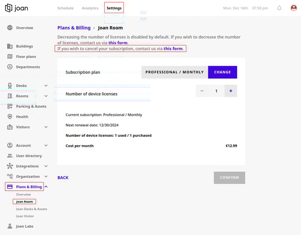Increase device licenses with plus button
The image size is (301, 235).
(x=231, y=91)
